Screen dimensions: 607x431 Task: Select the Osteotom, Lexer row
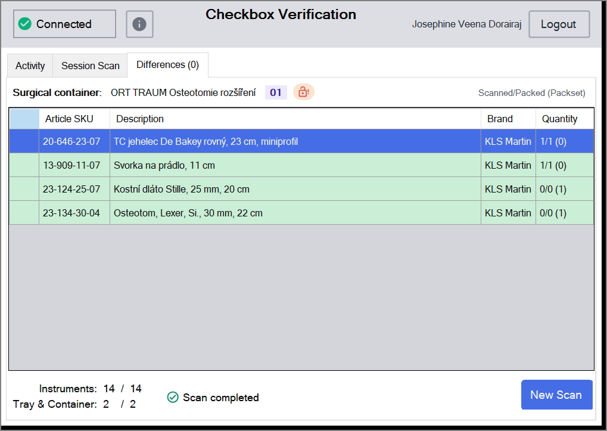tap(301, 213)
